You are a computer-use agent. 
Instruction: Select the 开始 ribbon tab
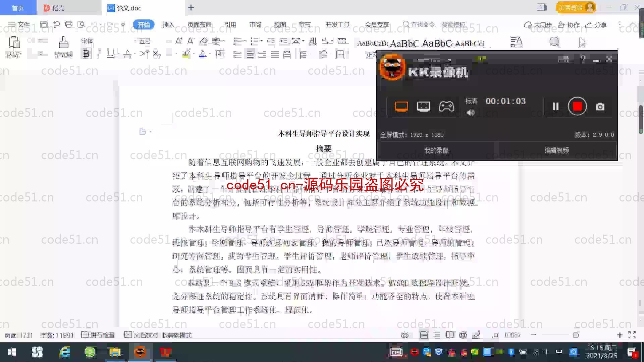144,25
